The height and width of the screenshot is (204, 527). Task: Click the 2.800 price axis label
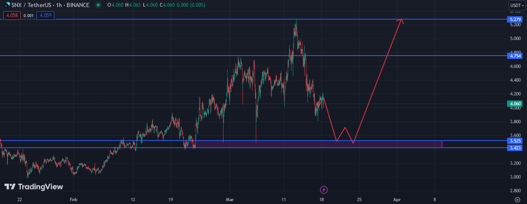515,191
